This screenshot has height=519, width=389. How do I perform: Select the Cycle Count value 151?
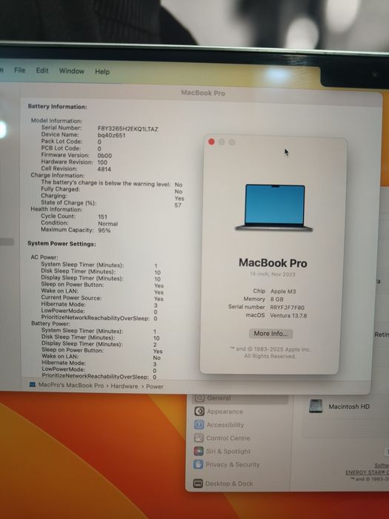[x=102, y=216]
